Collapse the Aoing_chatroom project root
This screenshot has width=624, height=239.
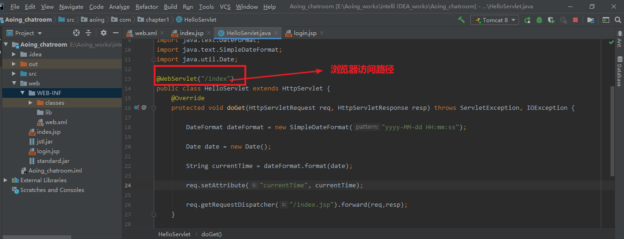click(6, 45)
